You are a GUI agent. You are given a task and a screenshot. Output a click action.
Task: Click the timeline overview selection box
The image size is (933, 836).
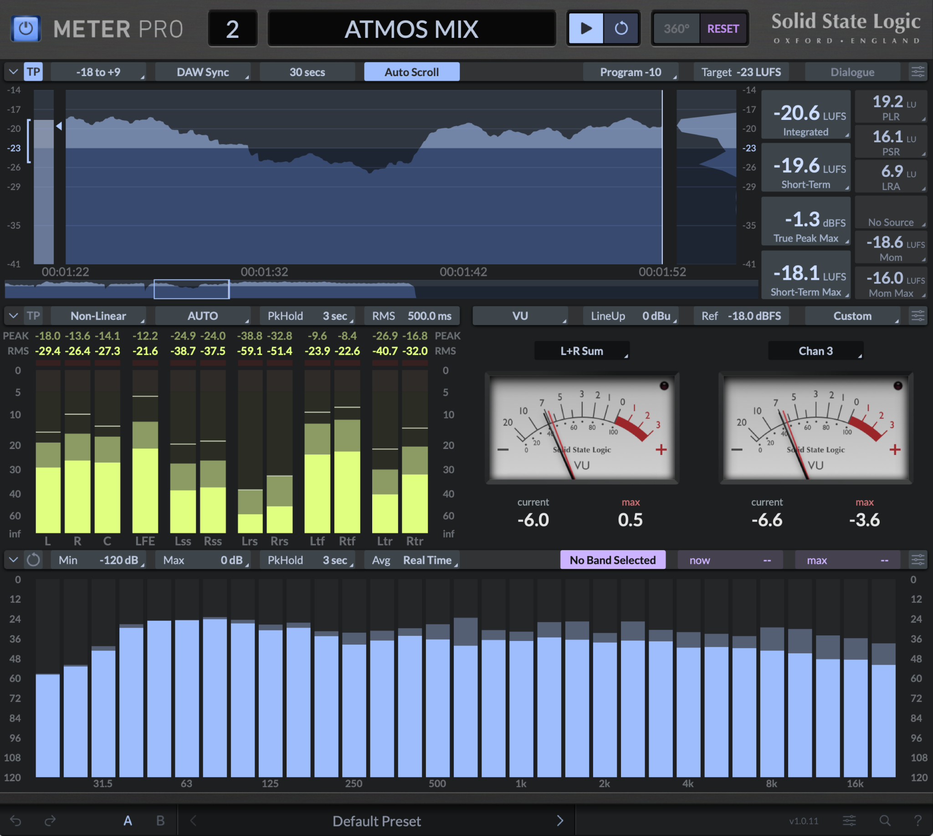click(x=192, y=289)
